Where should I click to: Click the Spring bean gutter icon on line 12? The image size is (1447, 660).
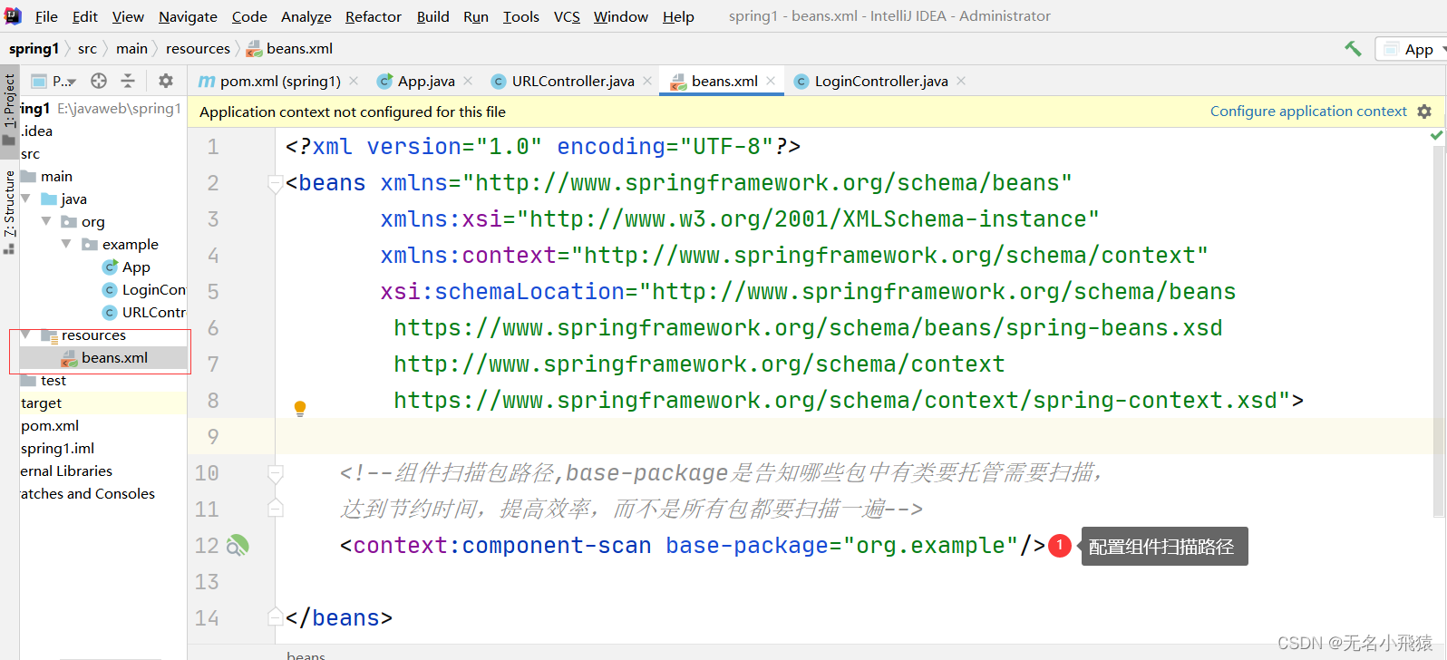(x=238, y=546)
